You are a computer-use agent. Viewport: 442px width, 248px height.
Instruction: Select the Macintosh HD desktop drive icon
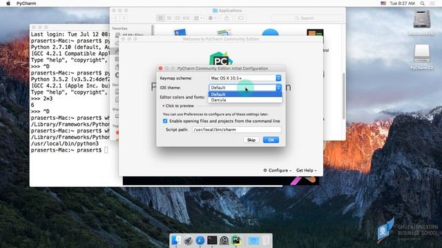point(422,19)
